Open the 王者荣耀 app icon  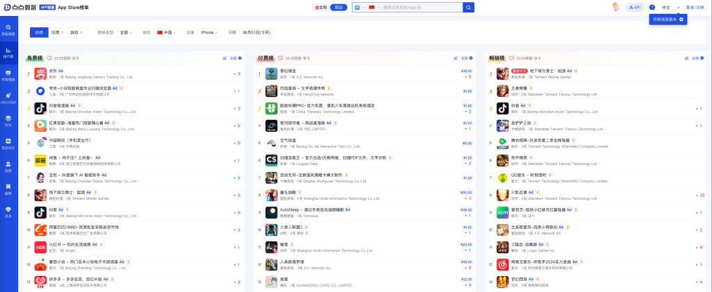[x=503, y=91]
